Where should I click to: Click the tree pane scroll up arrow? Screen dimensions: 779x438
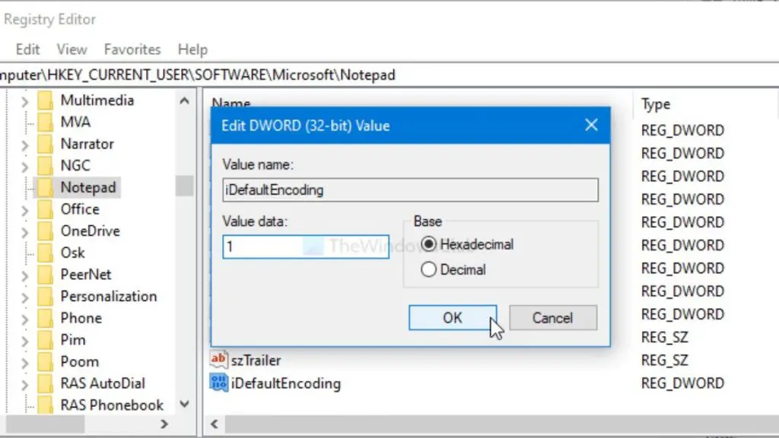pos(184,101)
